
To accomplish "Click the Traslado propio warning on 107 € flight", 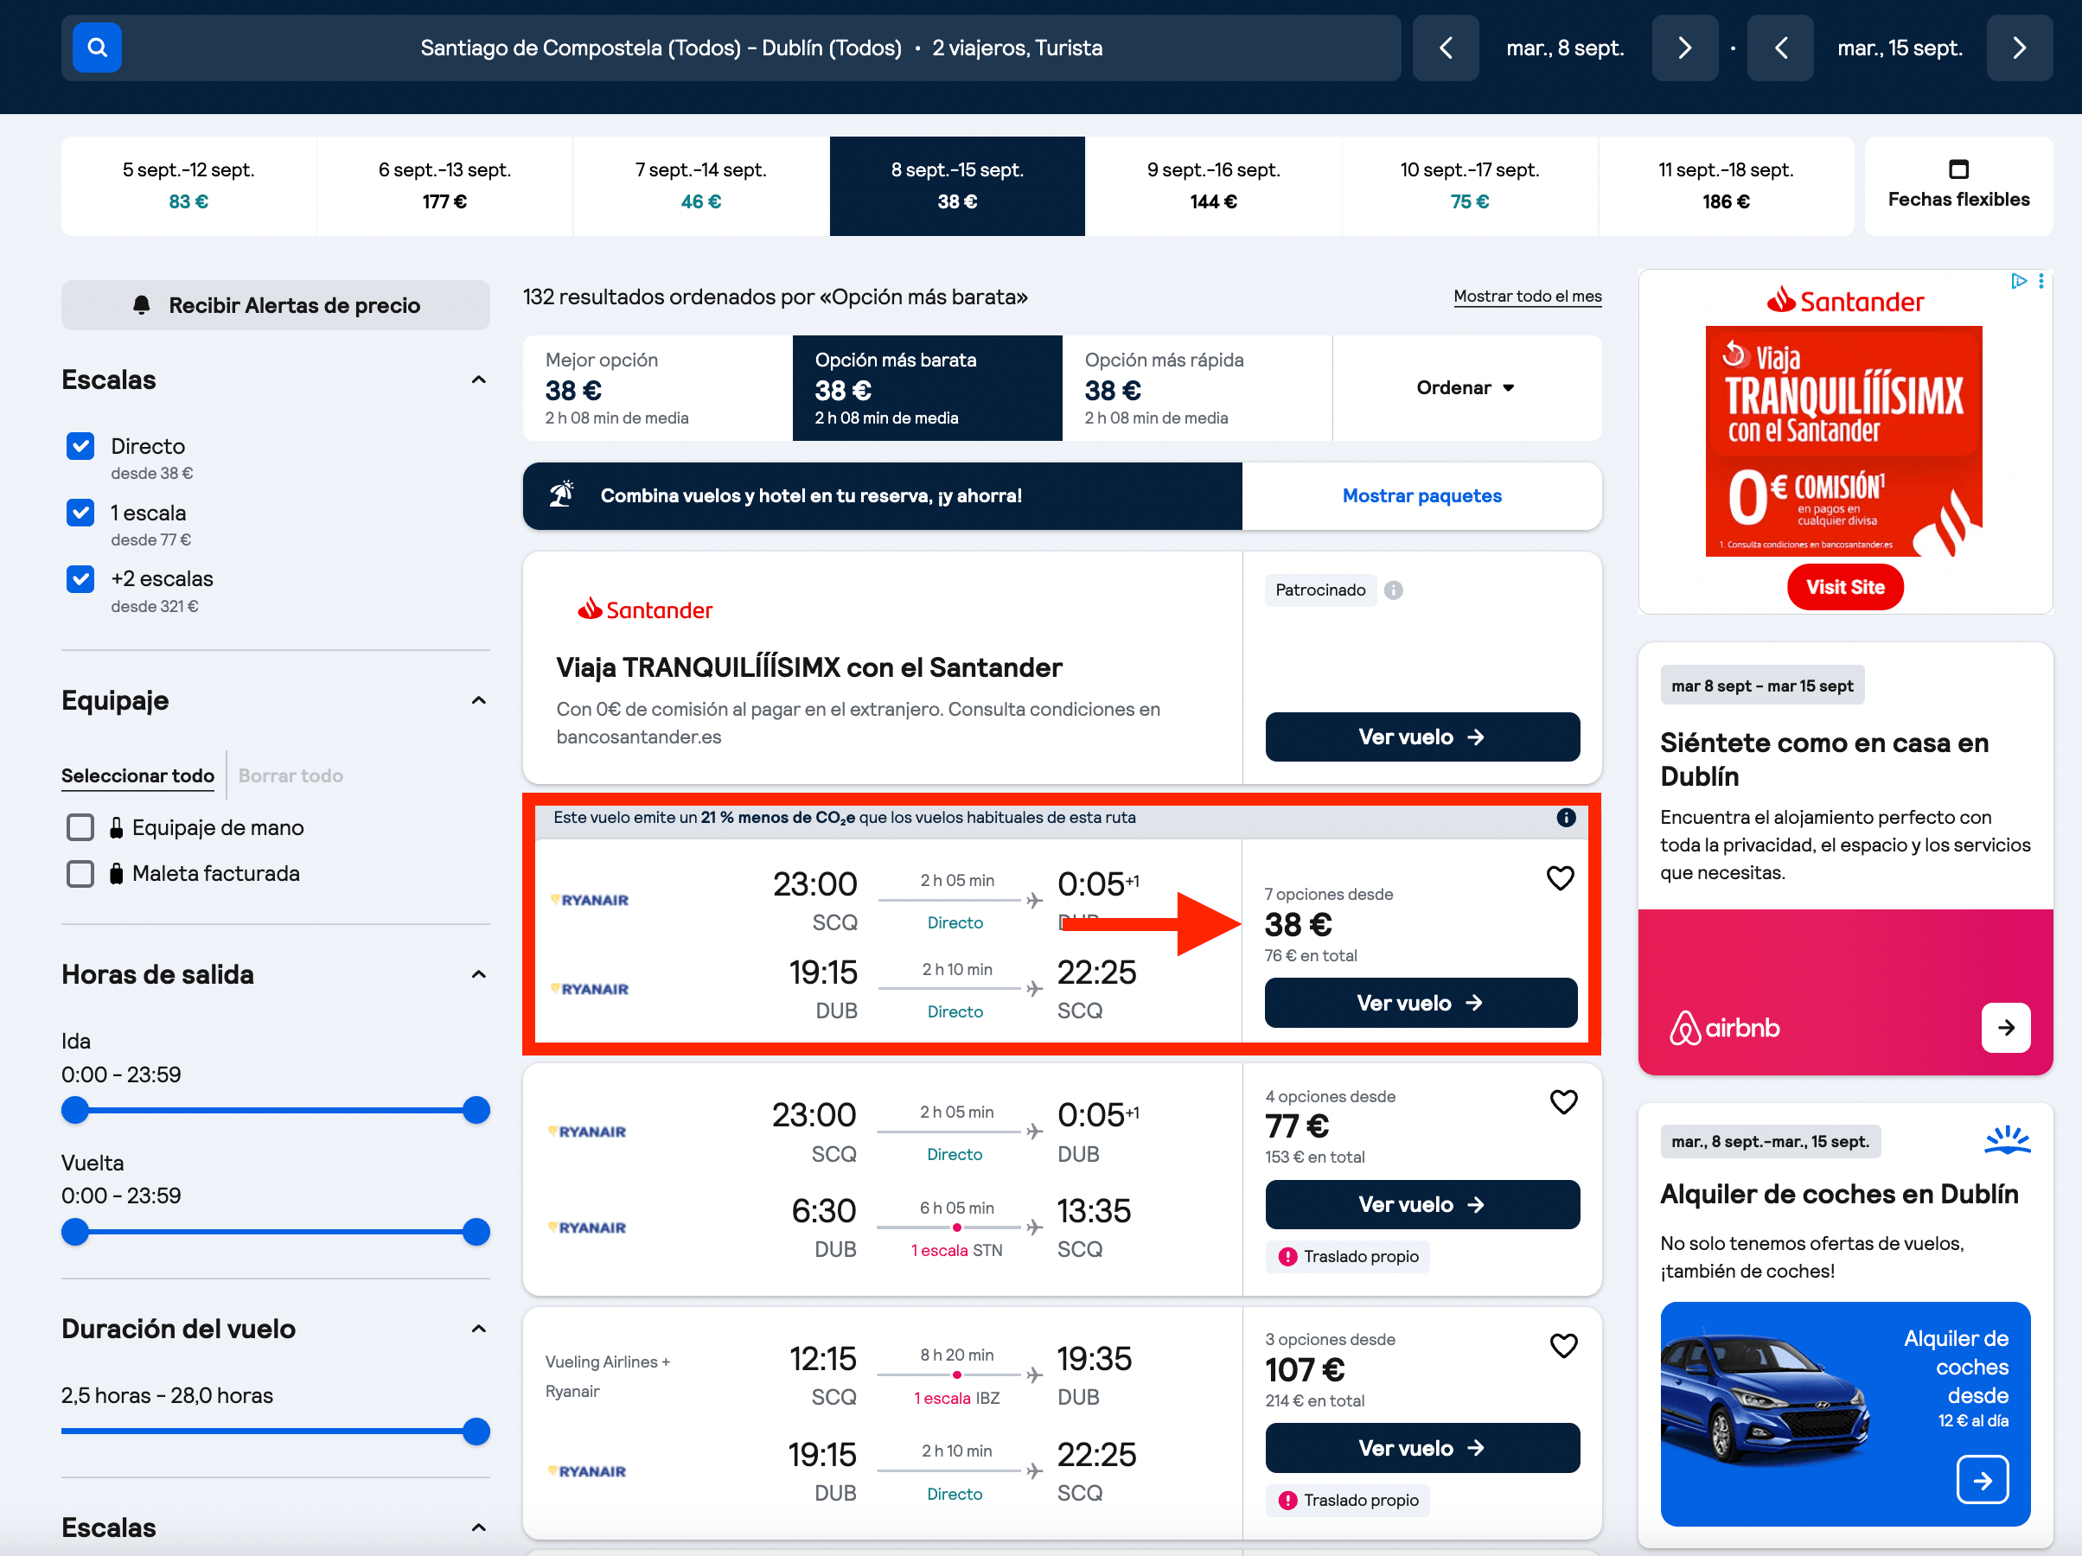I will coord(1348,1501).
